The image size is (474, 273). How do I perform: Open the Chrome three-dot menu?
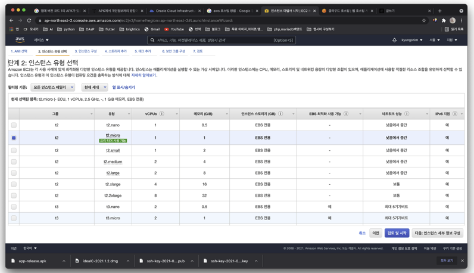tap(461, 21)
